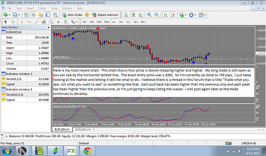
Task: Click the Periods clock icon
Action: (191, 15)
